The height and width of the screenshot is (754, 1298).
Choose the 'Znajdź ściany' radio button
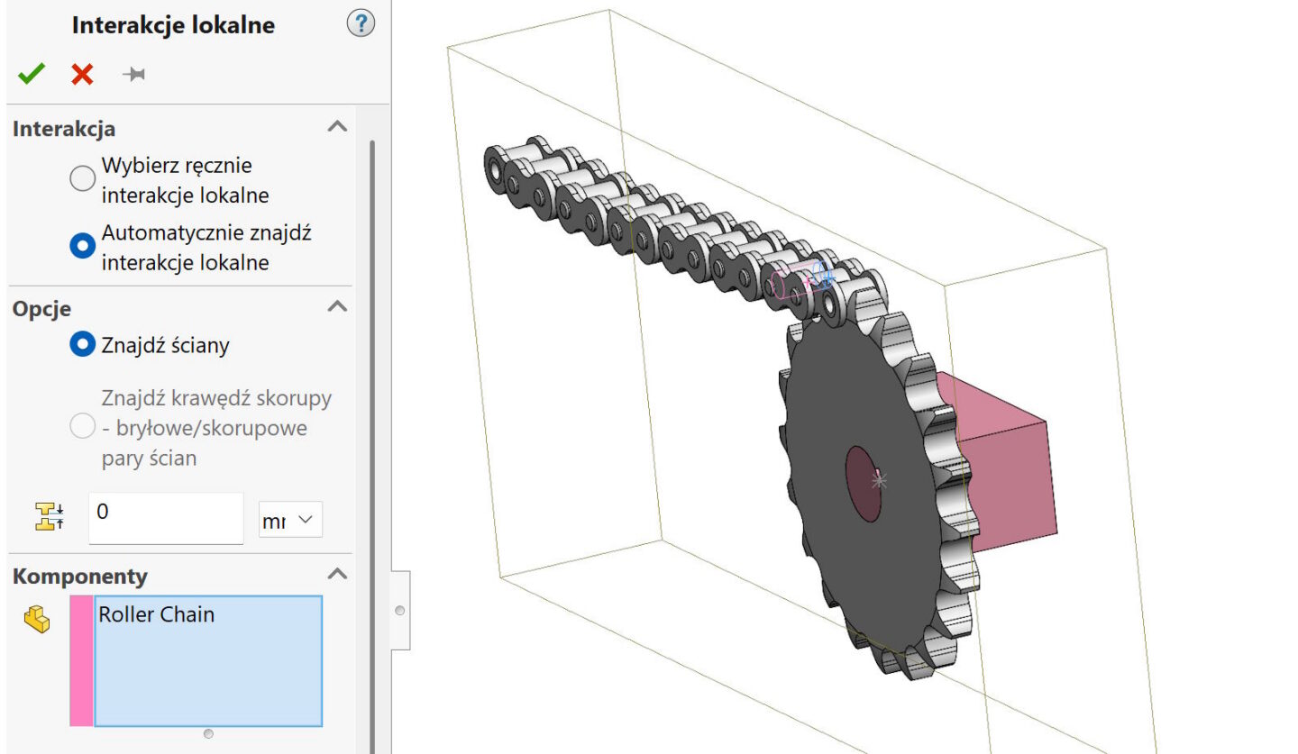(82, 344)
